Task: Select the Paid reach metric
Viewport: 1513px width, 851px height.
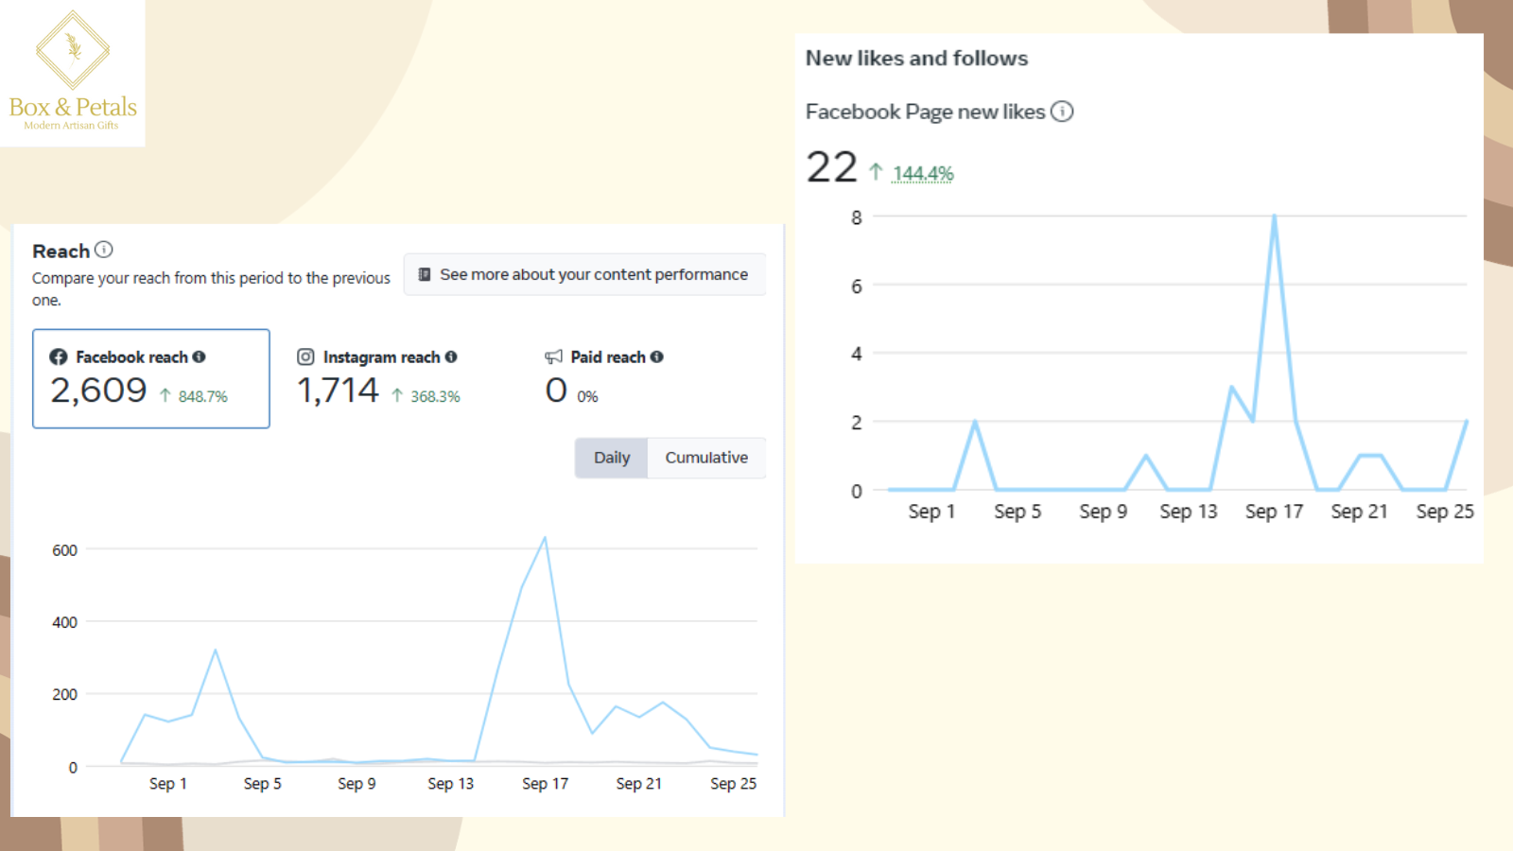Action: [x=605, y=378]
